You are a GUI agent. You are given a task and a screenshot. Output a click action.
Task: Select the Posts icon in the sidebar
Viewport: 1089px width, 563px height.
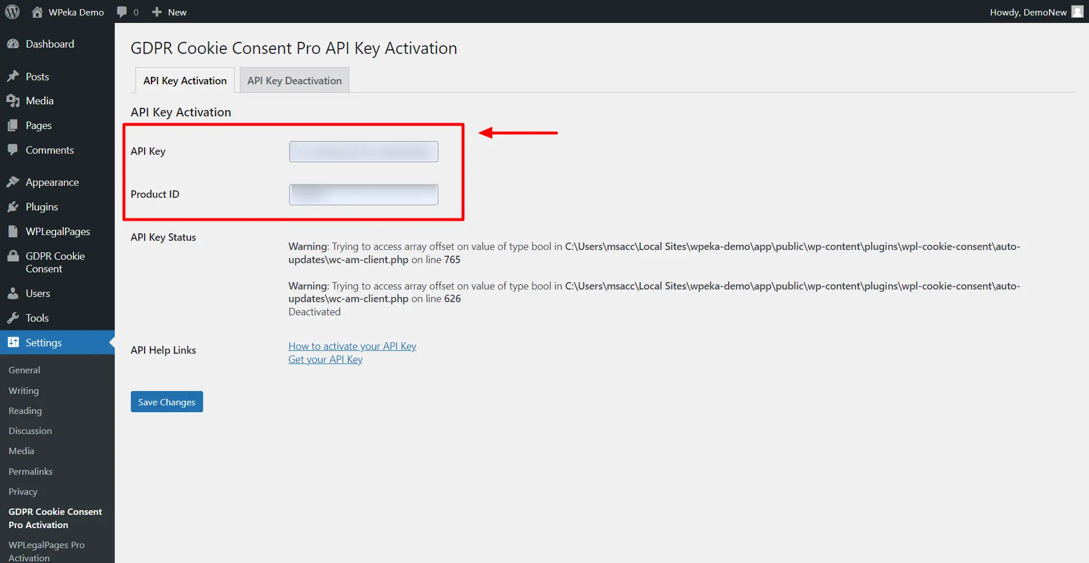coord(14,76)
